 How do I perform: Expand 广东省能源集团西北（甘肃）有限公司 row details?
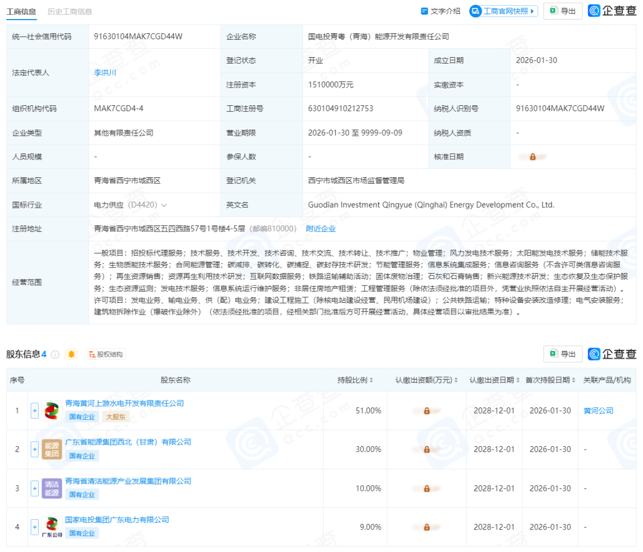pyautogui.click(x=35, y=449)
